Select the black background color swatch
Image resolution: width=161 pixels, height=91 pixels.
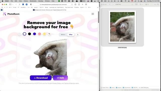[x=29, y=34]
